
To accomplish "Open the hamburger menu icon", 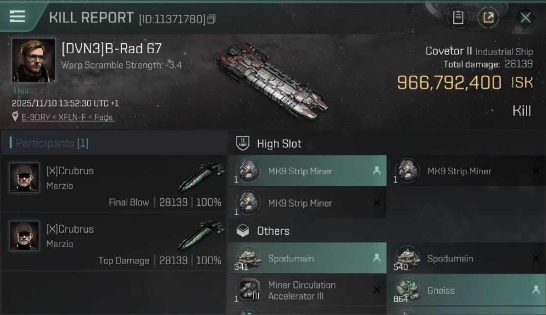I will [x=18, y=17].
